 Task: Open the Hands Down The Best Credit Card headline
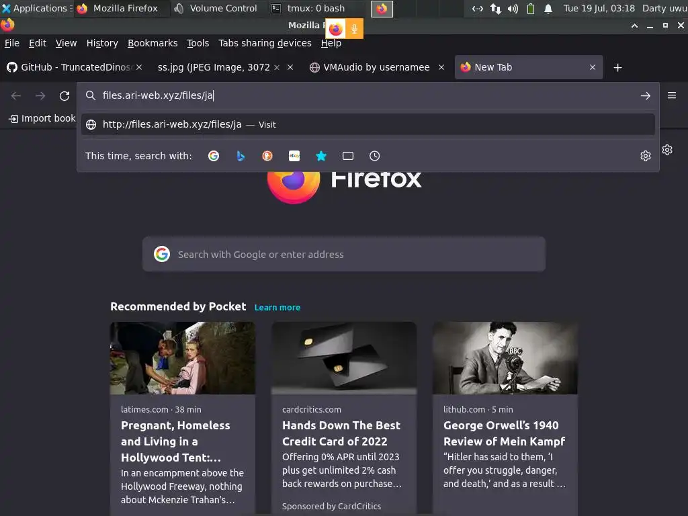pyautogui.click(x=341, y=433)
